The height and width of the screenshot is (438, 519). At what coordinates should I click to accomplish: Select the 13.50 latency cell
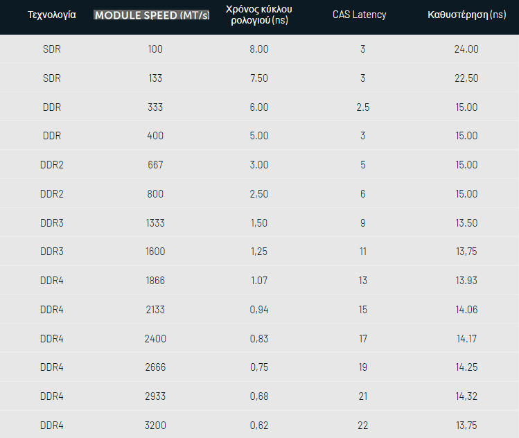(x=466, y=223)
